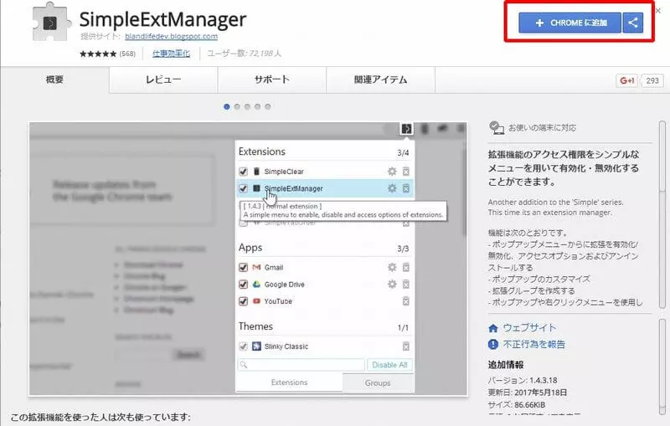Click the Google Drive triangle icon
The image size is (670, 426).
pos(256,285)
